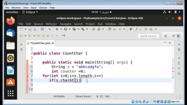Expand the New Java Class dropdown arrow
The height and width of the screenshot is (105, 187).
103,29
